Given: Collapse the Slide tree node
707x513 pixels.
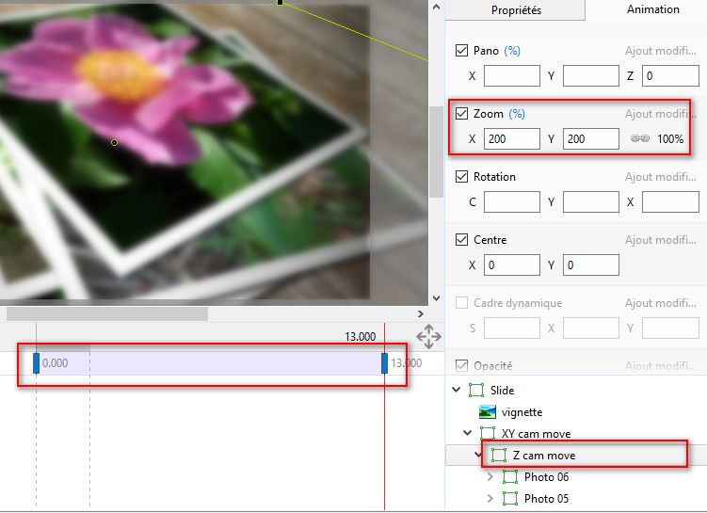Looking at the screenshot, I should [457, 390].
